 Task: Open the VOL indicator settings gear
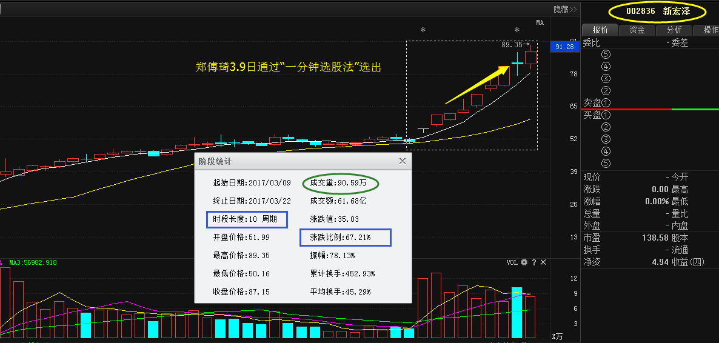coord(524,263)
